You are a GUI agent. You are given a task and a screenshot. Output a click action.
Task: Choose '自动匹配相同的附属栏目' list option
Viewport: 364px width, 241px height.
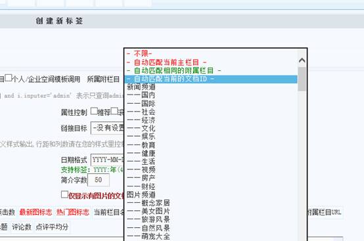tap(211, 70)
